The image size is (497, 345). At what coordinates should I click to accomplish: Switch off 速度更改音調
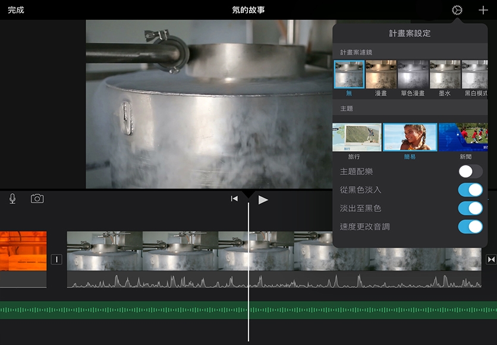(470, 227)
